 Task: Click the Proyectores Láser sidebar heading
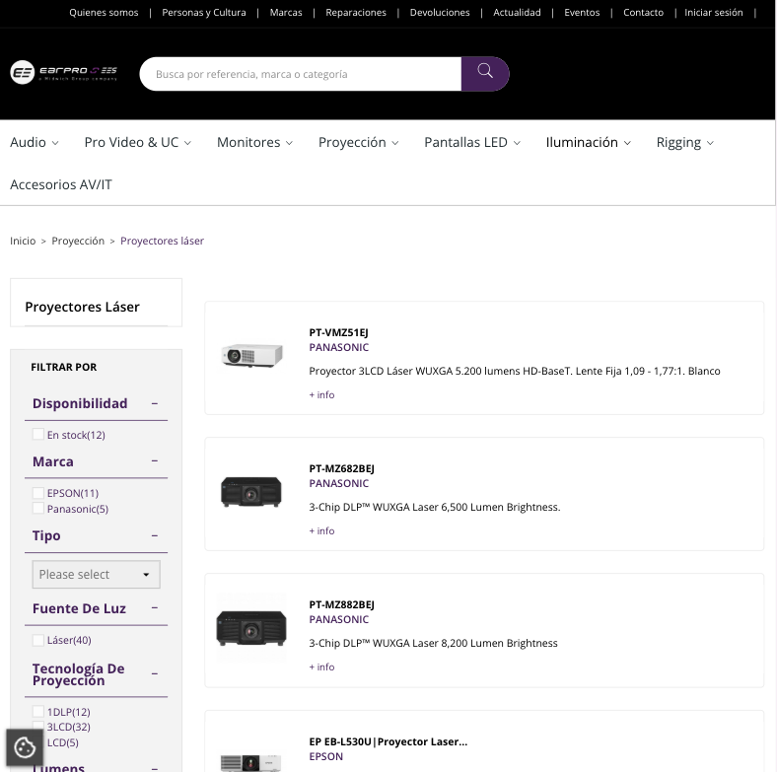pyautogui.click(x=82, y=307)
